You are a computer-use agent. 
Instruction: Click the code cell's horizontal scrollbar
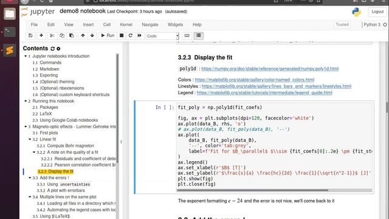click(x=253, y=190)
